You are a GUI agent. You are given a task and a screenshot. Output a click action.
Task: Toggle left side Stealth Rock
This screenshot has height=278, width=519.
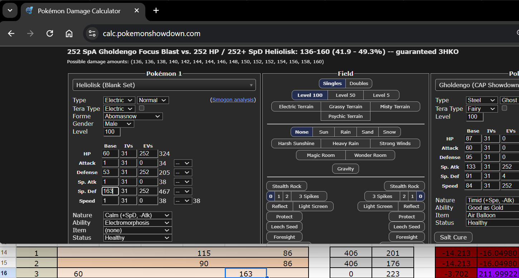(287, 186)
